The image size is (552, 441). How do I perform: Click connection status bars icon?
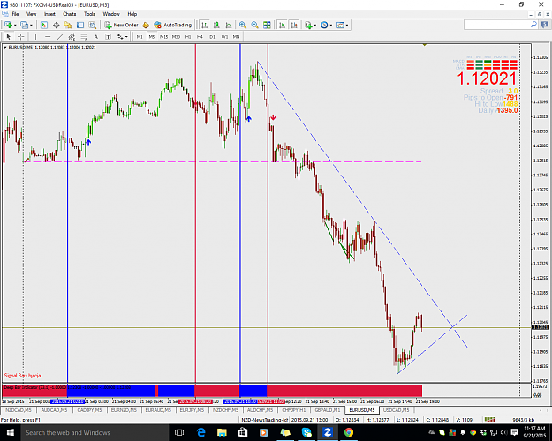[489, 420]
